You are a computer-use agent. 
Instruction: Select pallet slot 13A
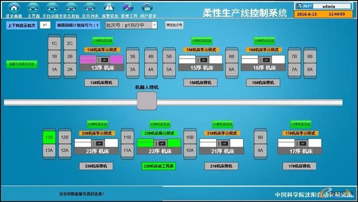[x=49, y=150]
